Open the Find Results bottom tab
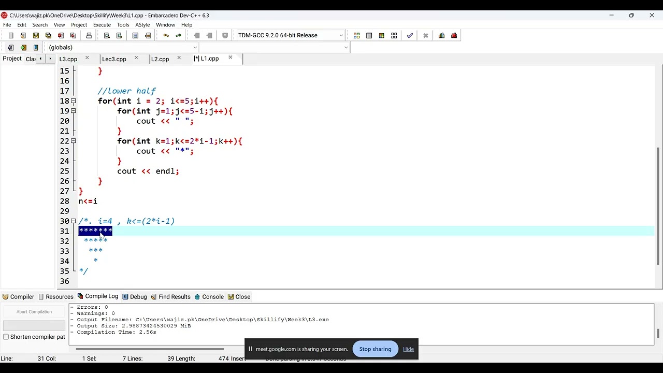The width and height of the screenshot is (663, 373). click(171, 297)
